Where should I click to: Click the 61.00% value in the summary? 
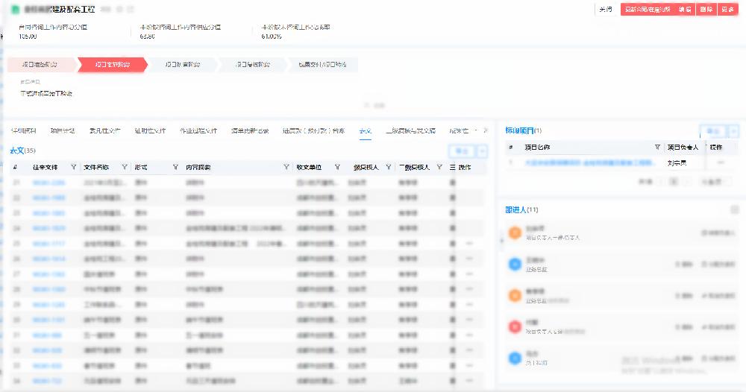[x=272, y=36]
